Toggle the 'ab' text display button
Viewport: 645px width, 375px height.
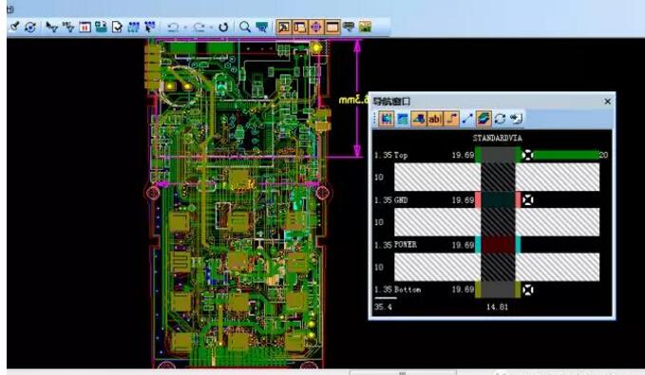(x=435, y=119)
